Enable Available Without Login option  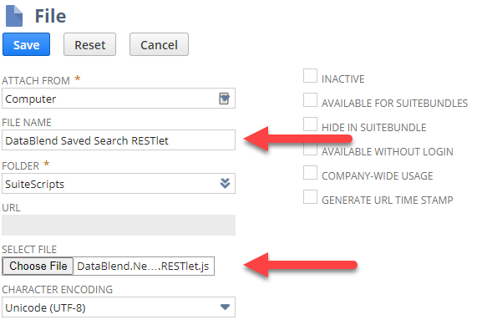[x=310, y=149]
